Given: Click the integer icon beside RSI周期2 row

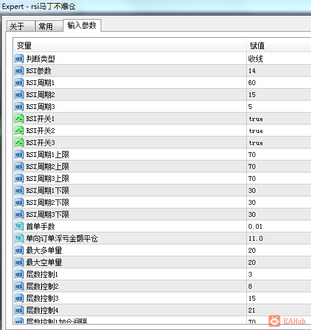Looking at the screenshot, I should pos(19,95).
